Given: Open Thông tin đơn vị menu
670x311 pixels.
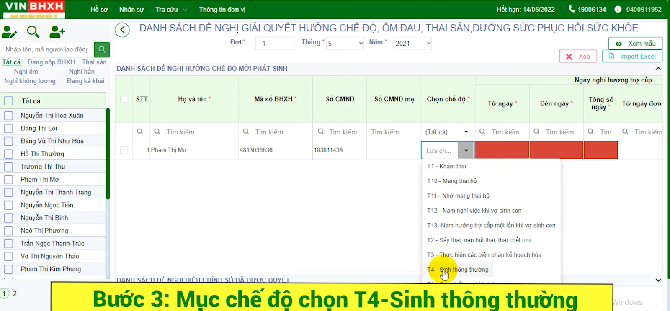Looking at the screenshot, I should pos(222,9).
